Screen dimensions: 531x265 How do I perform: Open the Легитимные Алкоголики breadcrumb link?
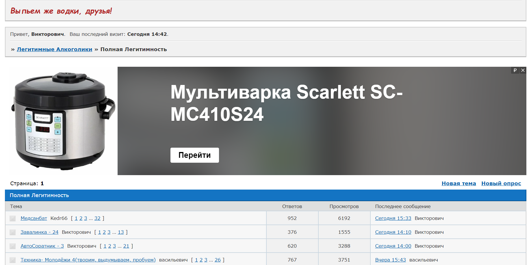(x=55, y=49)
